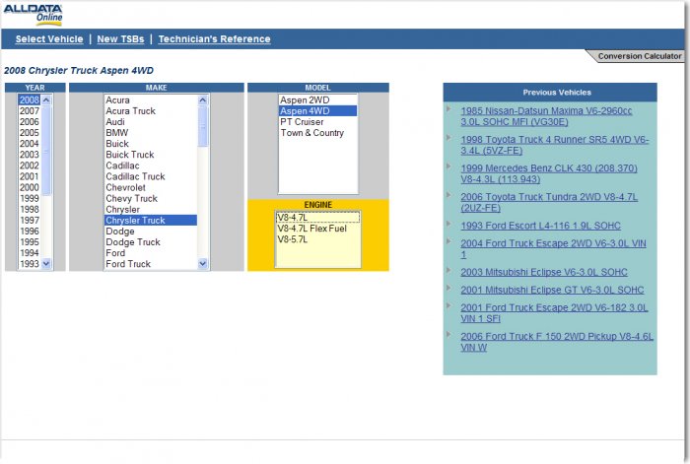Screen dimensions: 690x464
Task: Select Chrysler in the Make list
Action: 151,210
